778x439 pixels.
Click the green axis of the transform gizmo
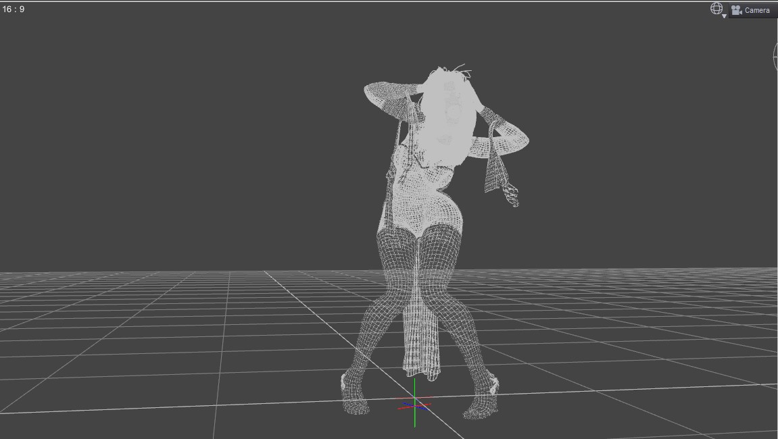(x=415, y=403)
